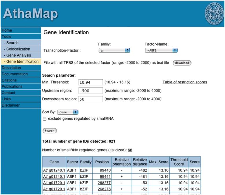This screenshot has width=225, height=195.
Task: Click the download button
Action: (x=182, y=63)
